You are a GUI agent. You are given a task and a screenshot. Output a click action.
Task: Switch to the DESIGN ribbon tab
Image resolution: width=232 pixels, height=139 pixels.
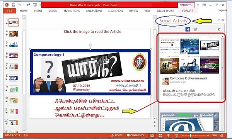click(53, 11)
